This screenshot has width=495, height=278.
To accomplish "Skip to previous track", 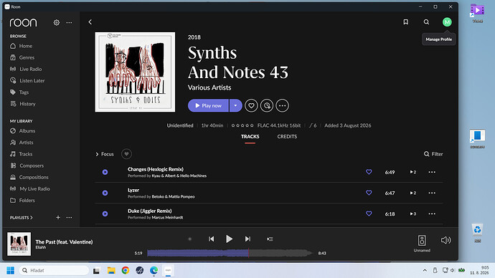I will pos(211,239).
